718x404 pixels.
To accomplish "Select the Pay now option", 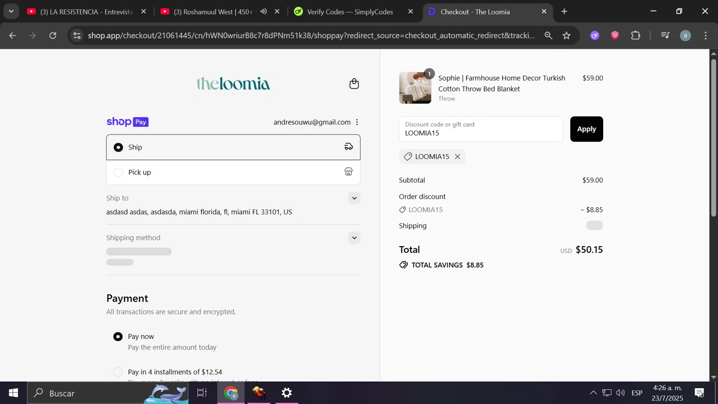I will [118, 337].
